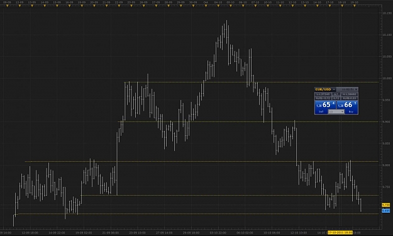Image resolution: width=393 pixels, height=236 pixels.
Task: Click the yellow marker under 05-10
Action: click(x=231, y=6)
